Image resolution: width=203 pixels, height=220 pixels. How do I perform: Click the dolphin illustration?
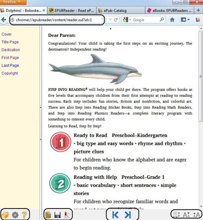tap(95, 69)
